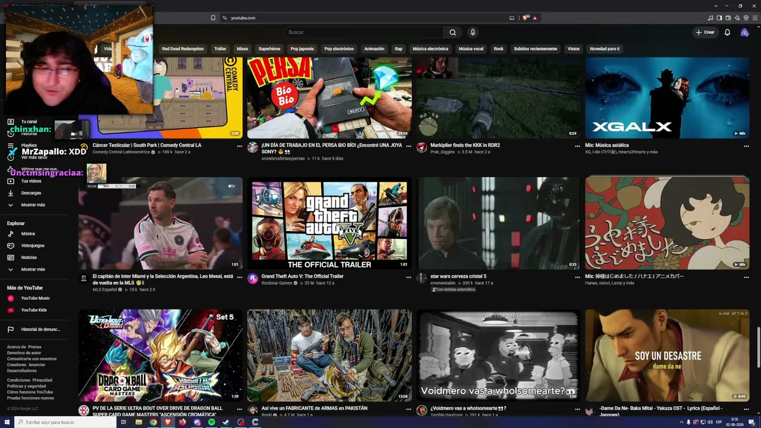Start voice search with the microphone icon
Screen dimensions: 761x428
pyautogui.click(x=473, y=32)
